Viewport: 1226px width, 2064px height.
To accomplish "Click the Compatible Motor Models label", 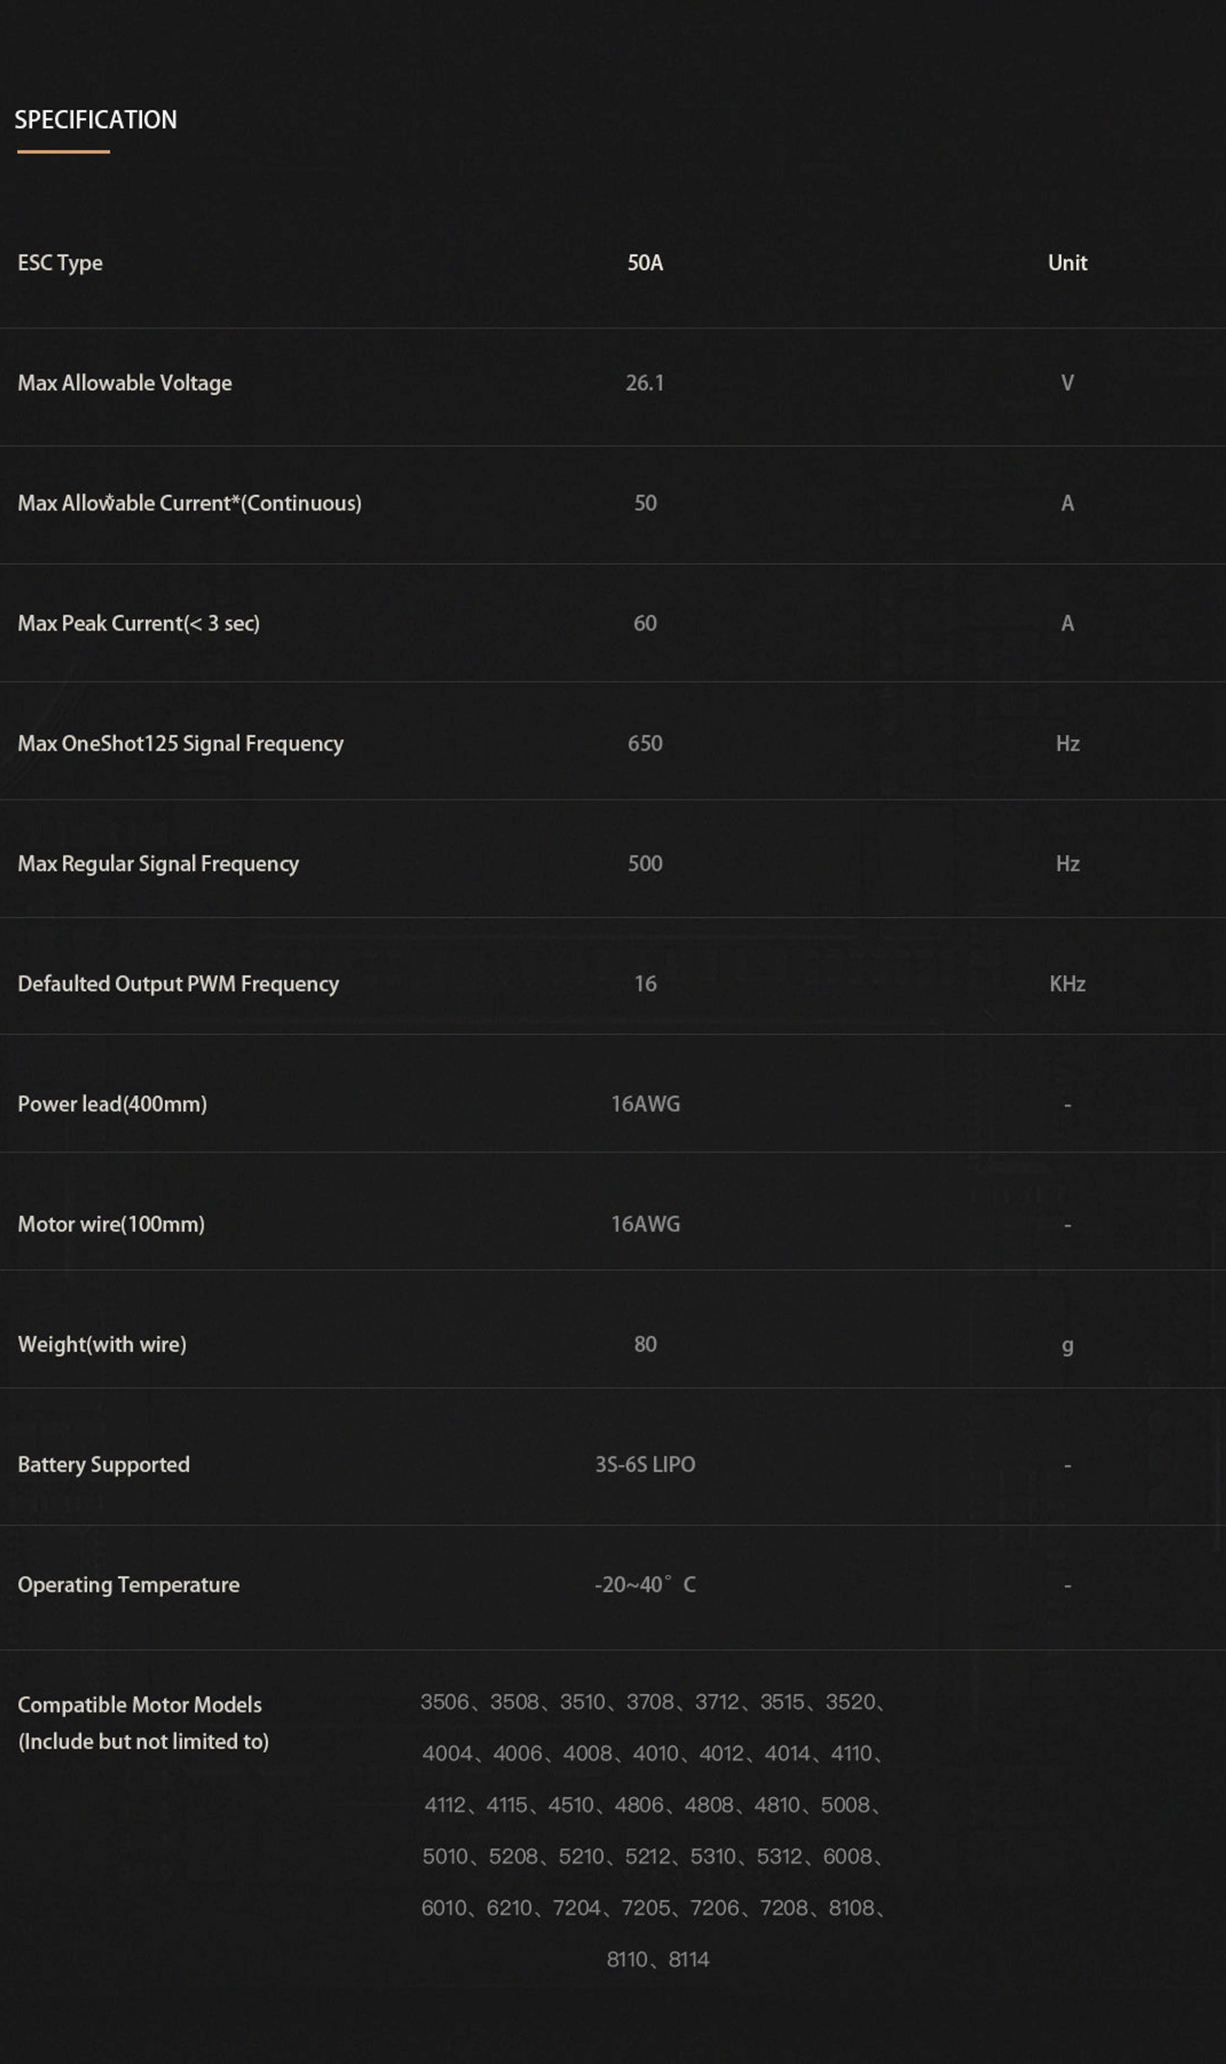I will pyautogui.click(x=140, y=1705).
